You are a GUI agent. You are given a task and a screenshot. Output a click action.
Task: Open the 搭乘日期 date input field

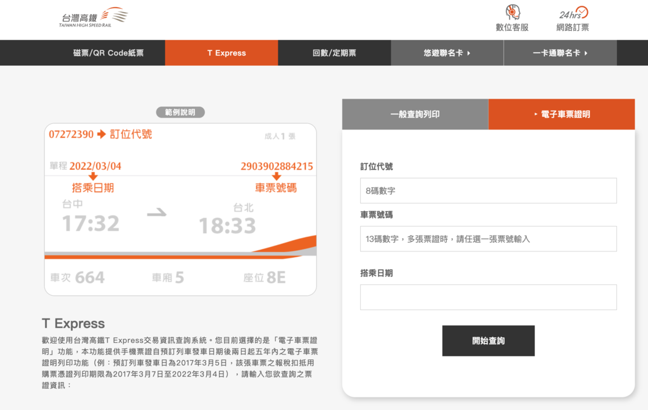[x=489, y=297]
